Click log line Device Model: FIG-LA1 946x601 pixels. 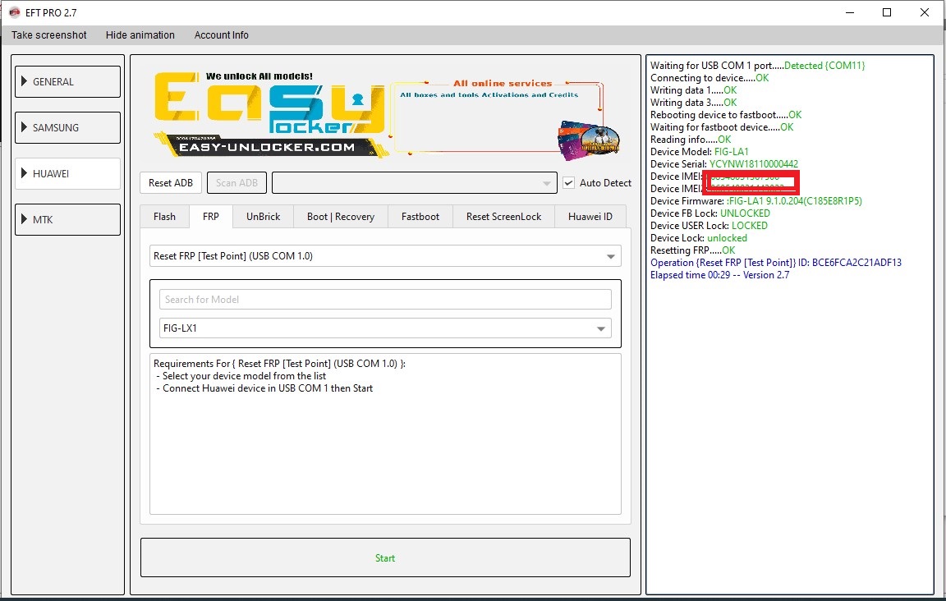point(700,151)
